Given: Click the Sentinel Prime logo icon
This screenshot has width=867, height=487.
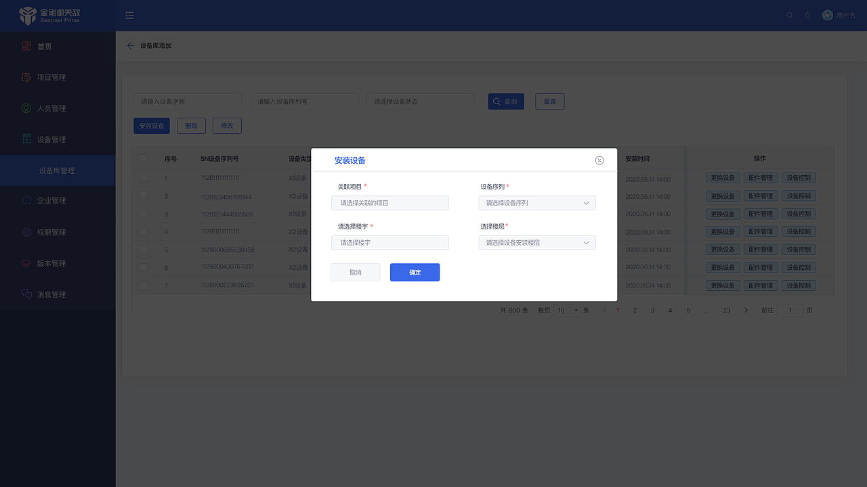Looking at the screenshot, I should pos(28,16).
